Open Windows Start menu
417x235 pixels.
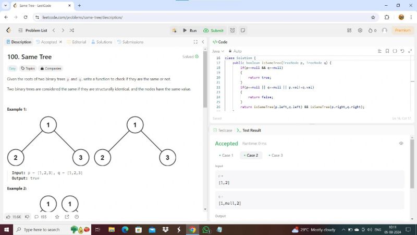(x=6, y=230)
